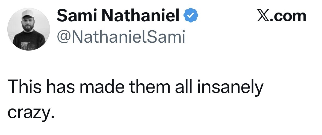Screen dimensions: 322x135
Task: Open the @NathanielSami handle link
Action: pos(121,37)
